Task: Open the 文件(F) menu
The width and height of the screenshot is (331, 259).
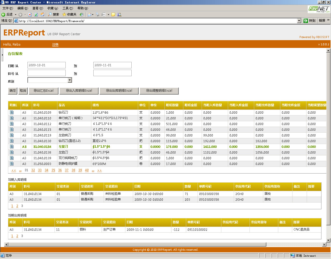Action: point(7,8)
